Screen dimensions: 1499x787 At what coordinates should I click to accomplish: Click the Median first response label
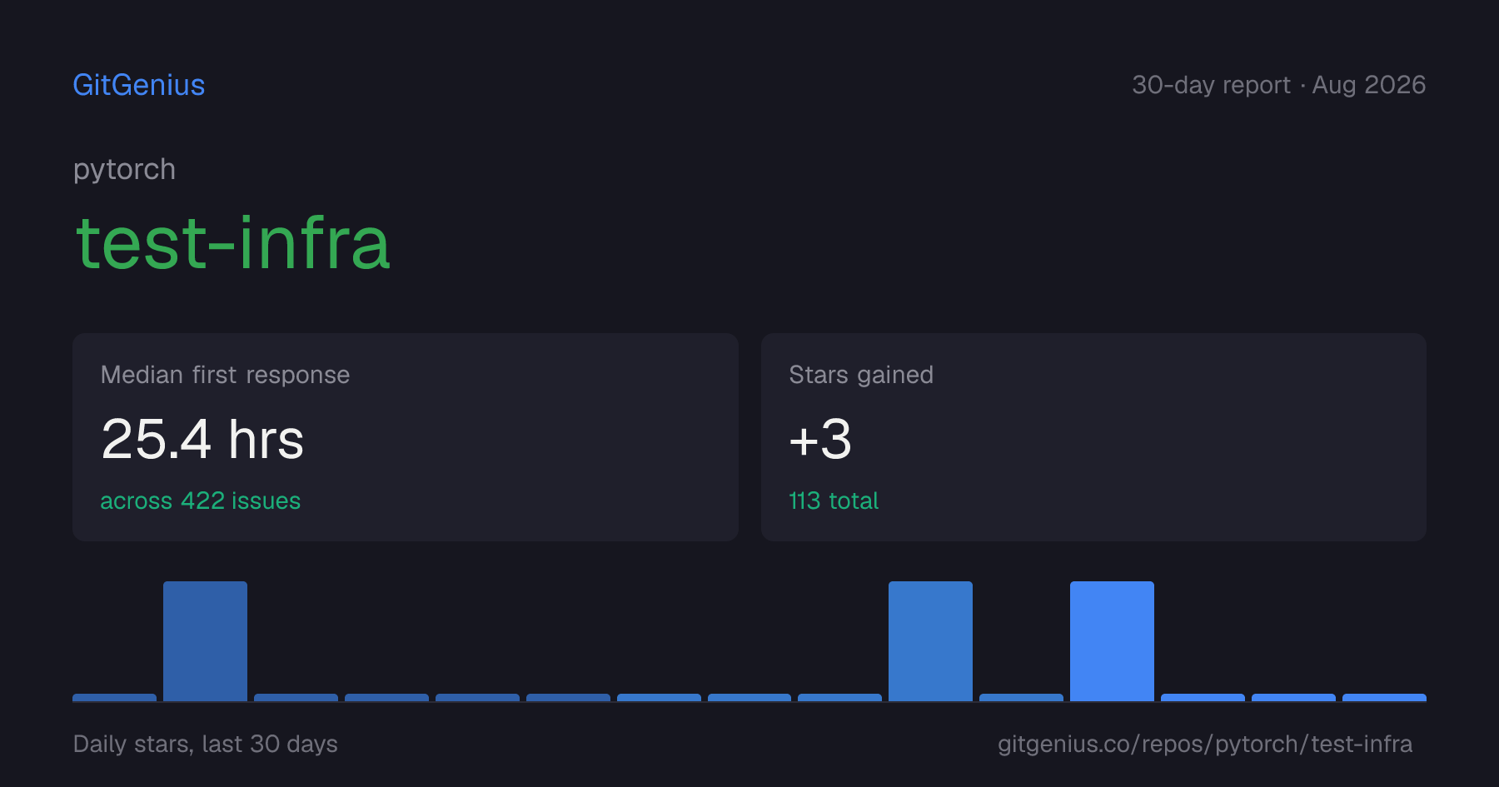(225, 375)
